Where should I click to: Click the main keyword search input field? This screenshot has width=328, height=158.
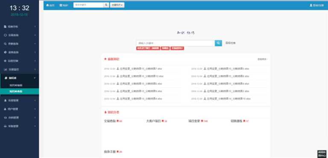click(176, 43)
